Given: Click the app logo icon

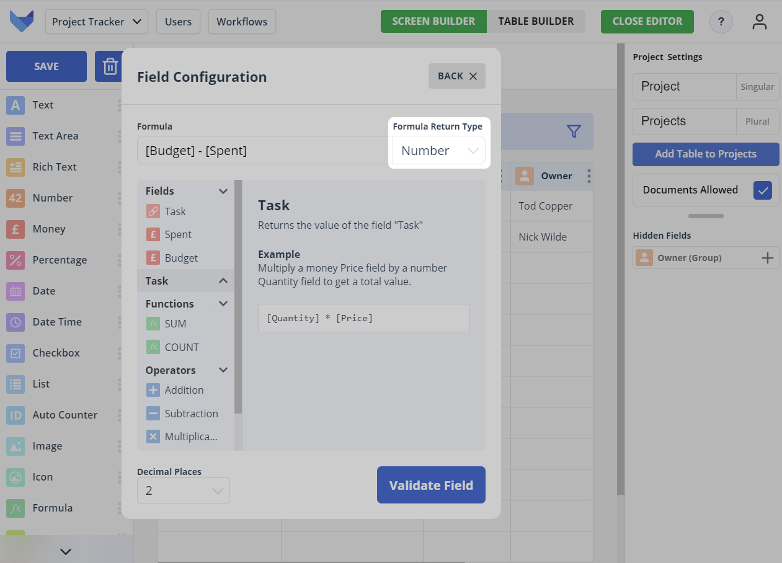Looking at the screenshot, I should (22, 22).
